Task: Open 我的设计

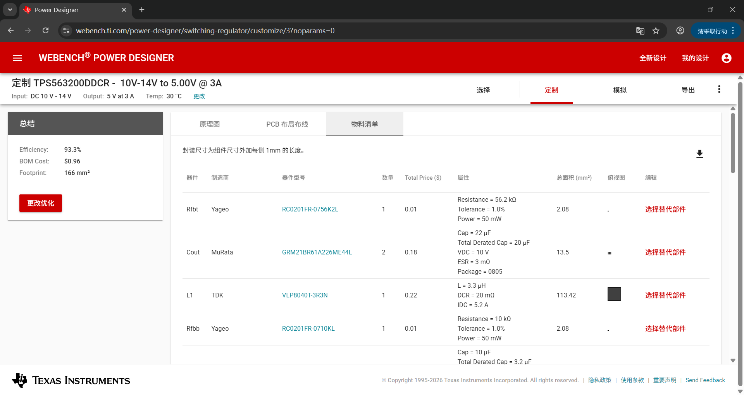Action: [x=695, y=58]
